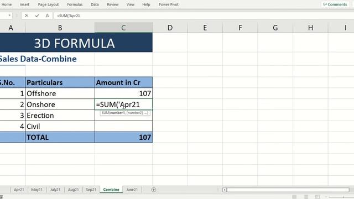Select column H header
This screenshot has width=354, height=199.
click(310, 28)
